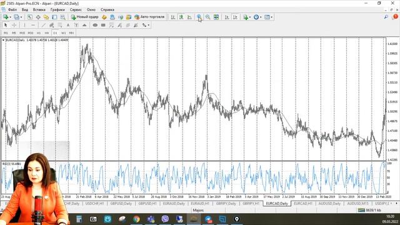Toggle the Авто-торговля button
This screenshot has height=225, width=400.
(x=149, y=17)
